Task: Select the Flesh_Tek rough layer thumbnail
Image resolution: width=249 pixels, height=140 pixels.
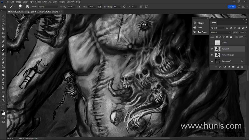Action: click(x=217, y=55)
